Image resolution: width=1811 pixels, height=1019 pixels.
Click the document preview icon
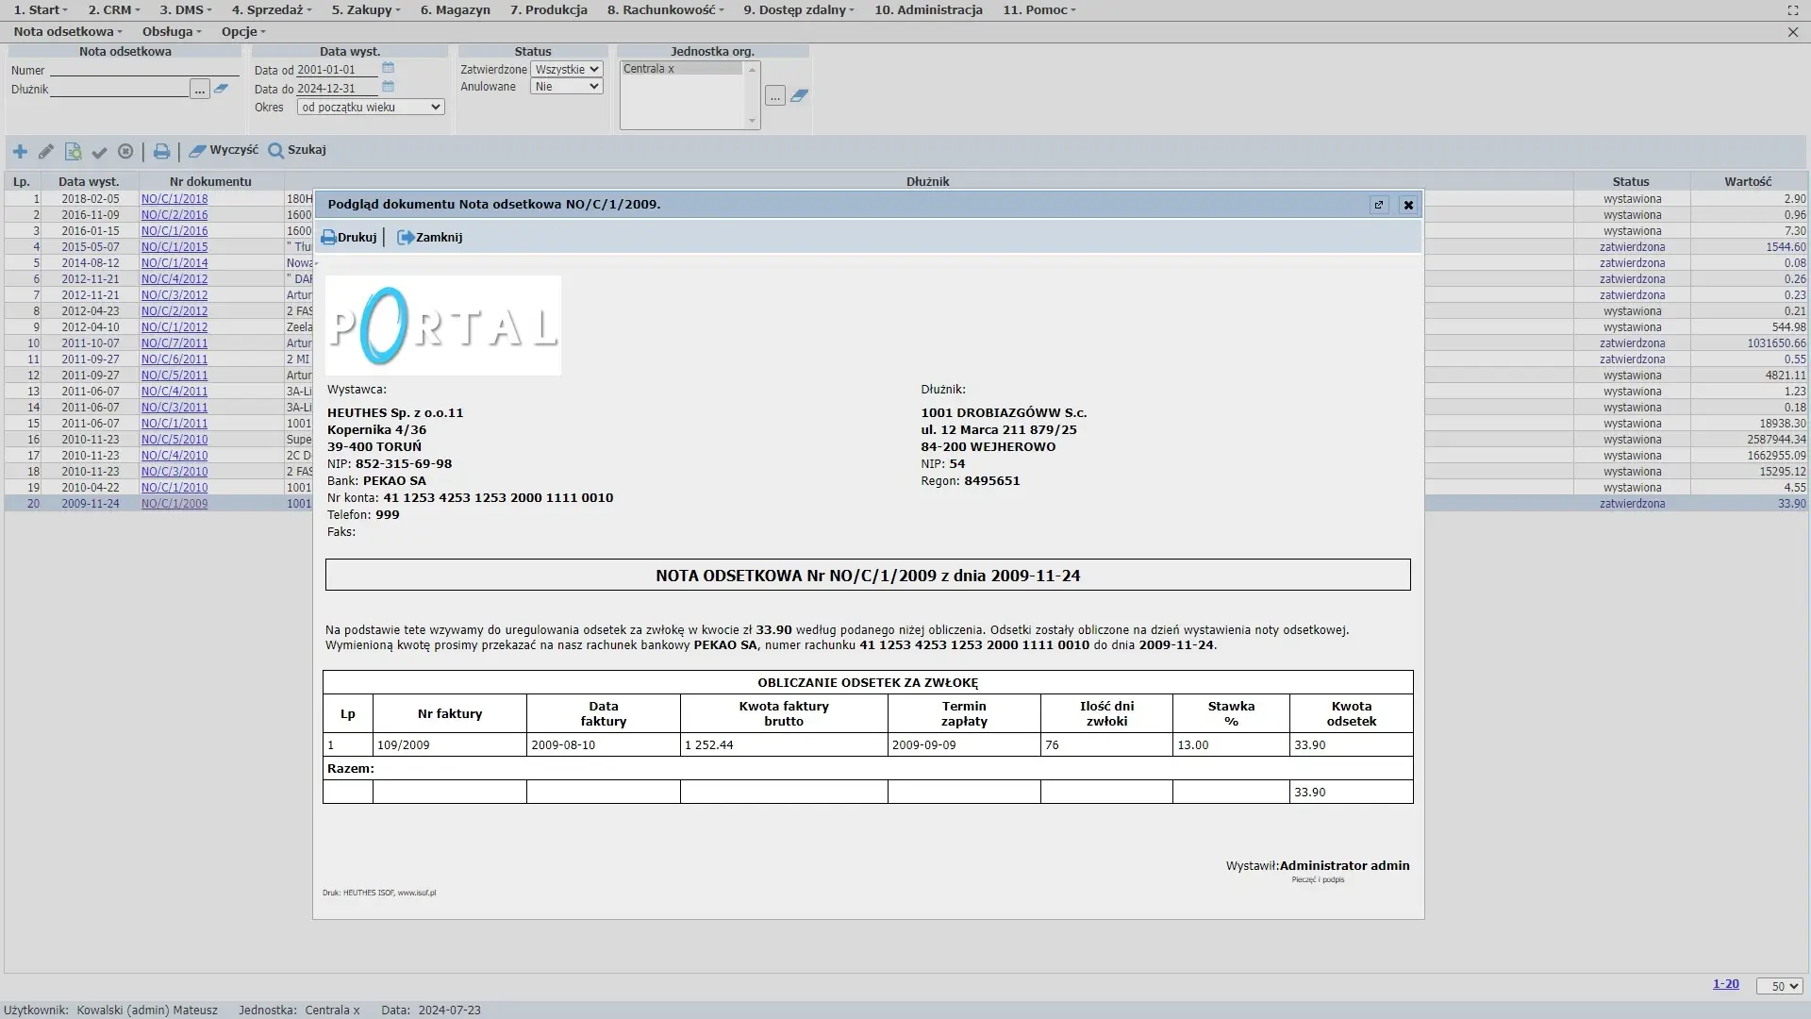73,151
